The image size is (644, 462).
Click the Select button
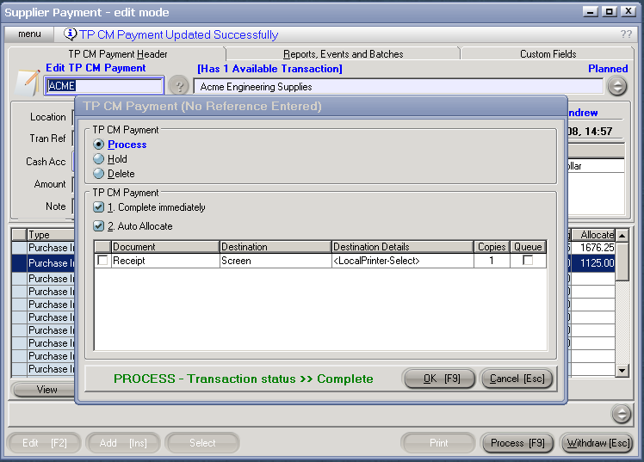(202, 443)
